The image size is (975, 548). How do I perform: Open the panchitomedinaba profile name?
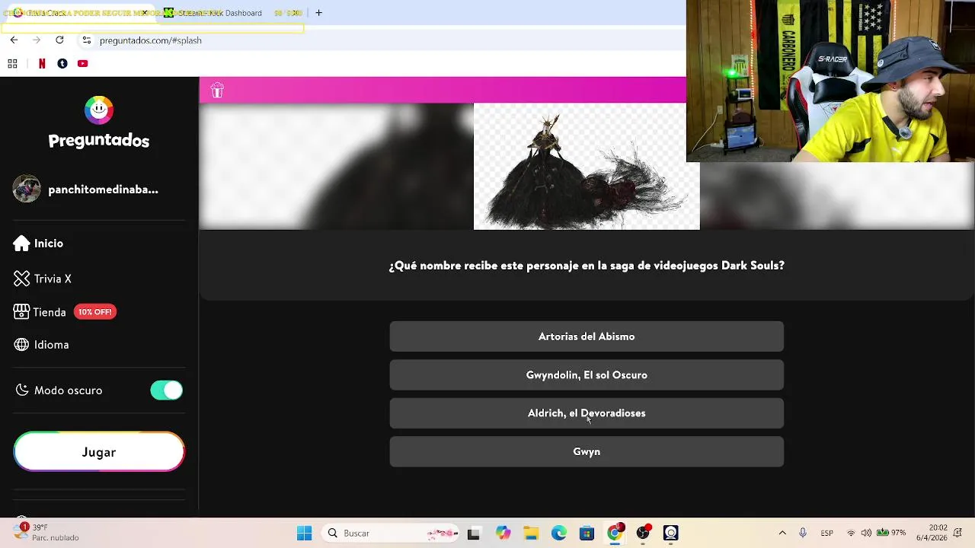(x=103, y=190)
